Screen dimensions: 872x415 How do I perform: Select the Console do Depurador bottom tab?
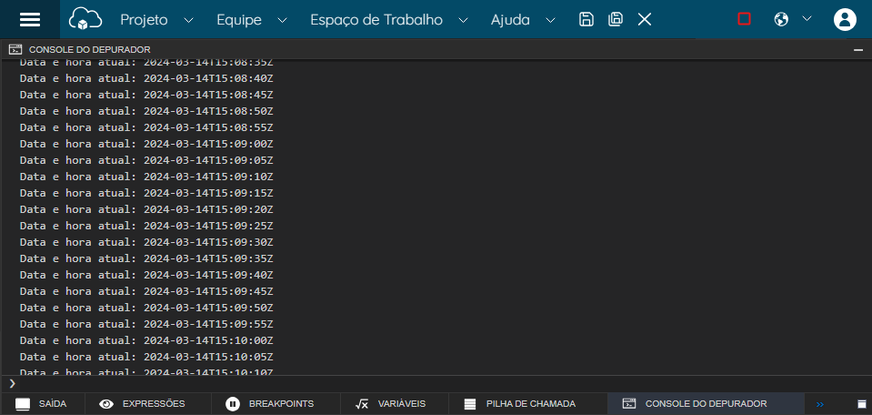[706, 404]
